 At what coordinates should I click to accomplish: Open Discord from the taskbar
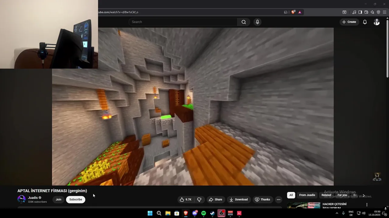click(195, 213)
